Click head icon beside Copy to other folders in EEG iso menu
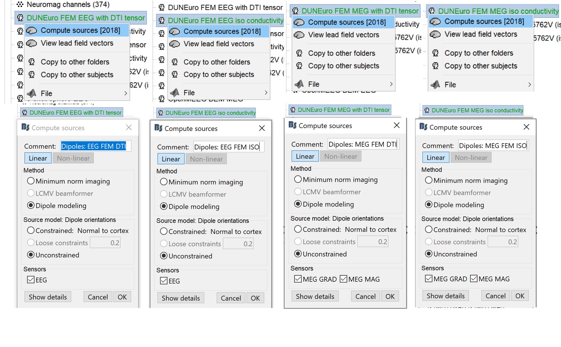This screenshot has width=561, height=347. [x=175, y=62]
